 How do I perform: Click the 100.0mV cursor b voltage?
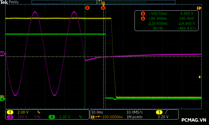coord(187,18)
